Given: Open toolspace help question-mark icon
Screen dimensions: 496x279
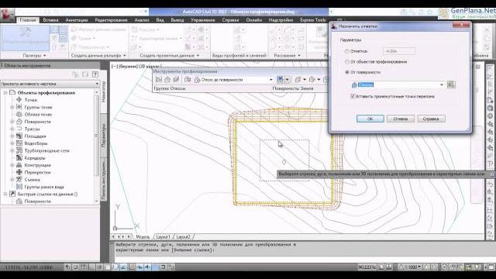Looking at the screenshot, I should (x=95, y=74).
